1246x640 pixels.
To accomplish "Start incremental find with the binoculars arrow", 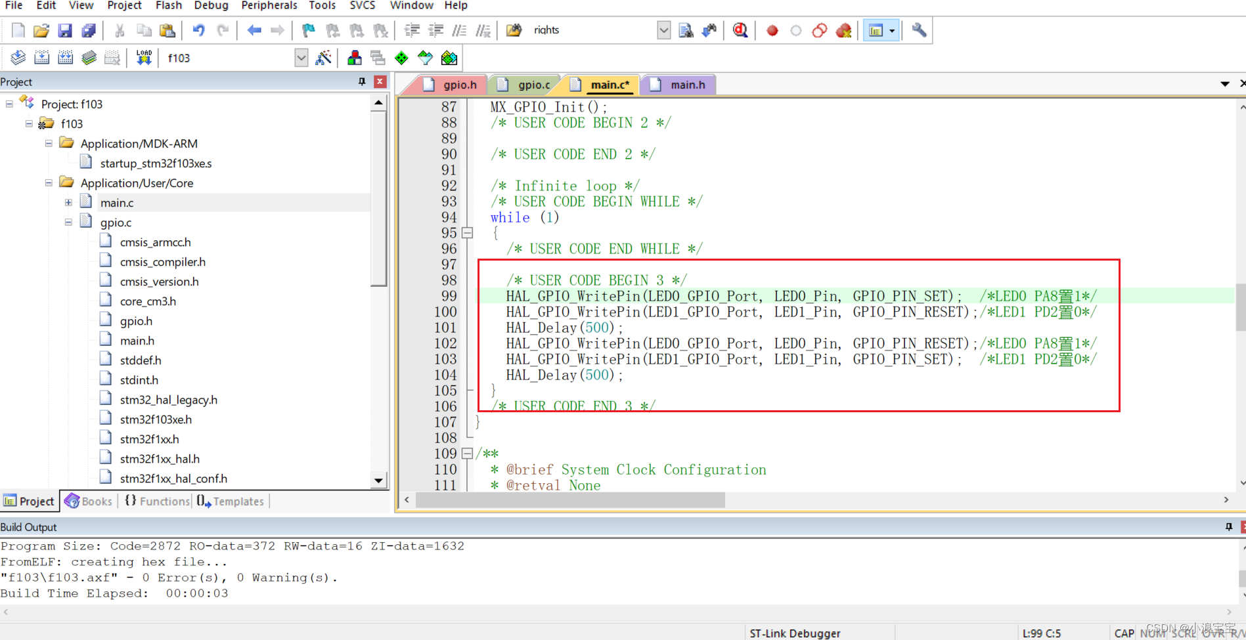I will [x=709, y=30].
